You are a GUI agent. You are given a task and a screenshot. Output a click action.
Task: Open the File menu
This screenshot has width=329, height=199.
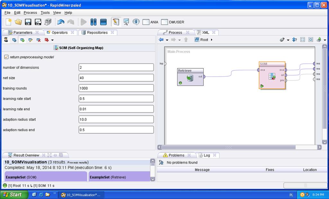[x=7, y=12]
